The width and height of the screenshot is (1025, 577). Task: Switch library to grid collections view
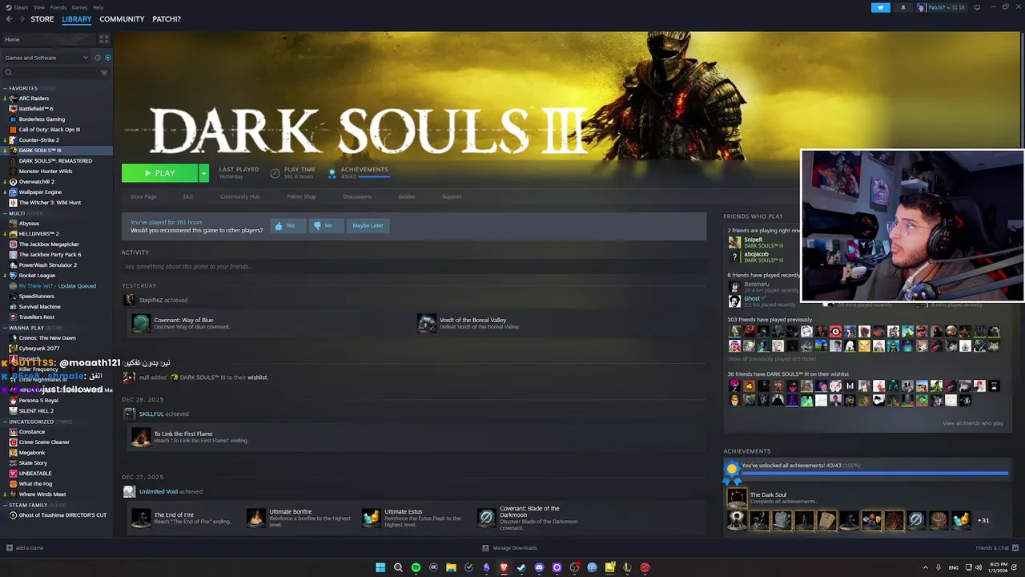pyautogui.click(x=104, y=39)
